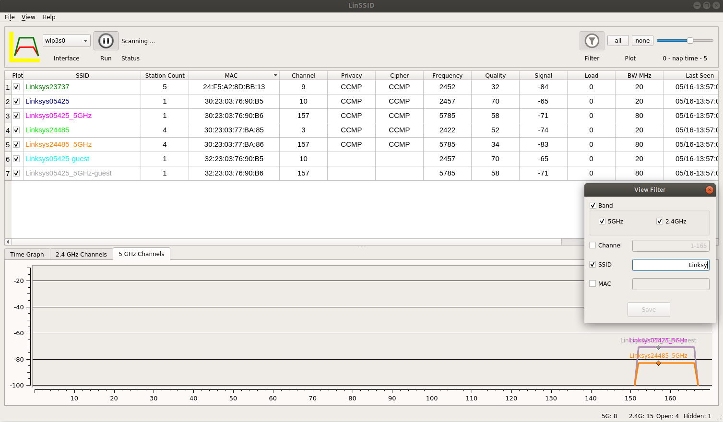Image resolution: width=723 pixels, height=422 pixels.
Task: Click signal value -84
Action: (x=543, y=87)
